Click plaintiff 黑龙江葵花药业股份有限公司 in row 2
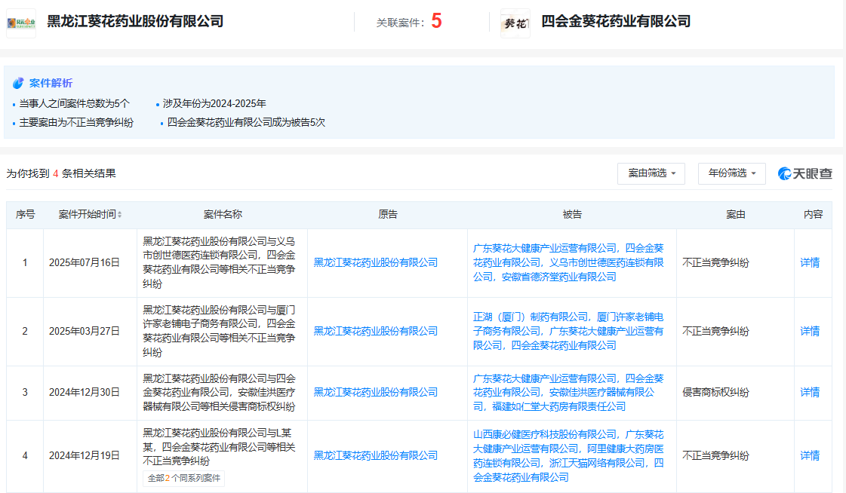Viewport: 846px width, 493px height. (376, 331)
